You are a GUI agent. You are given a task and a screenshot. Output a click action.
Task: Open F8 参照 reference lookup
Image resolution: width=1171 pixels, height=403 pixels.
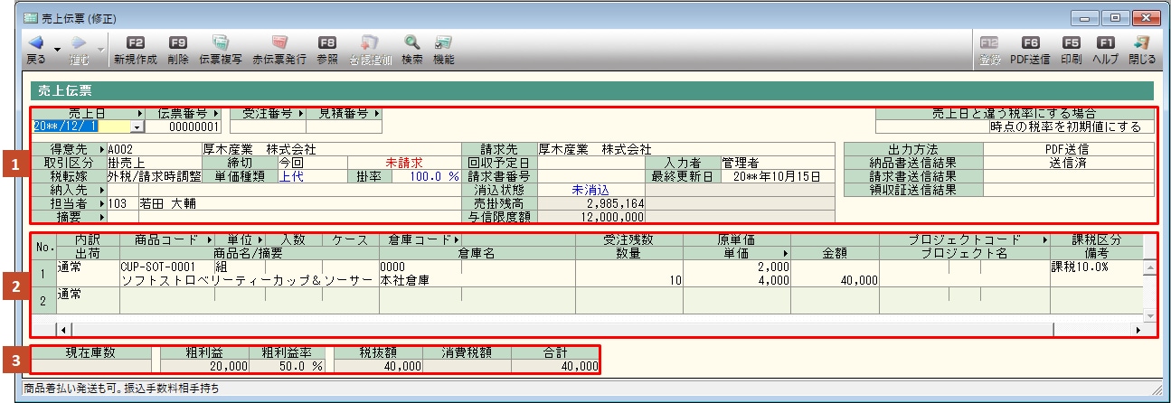click(327, 51)
